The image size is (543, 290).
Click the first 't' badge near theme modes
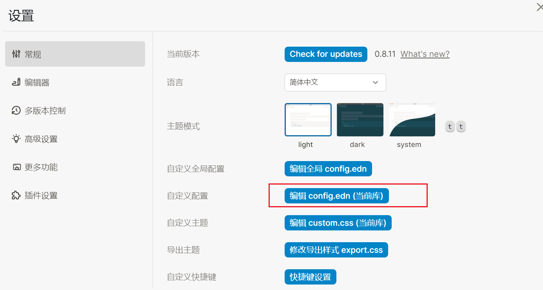pyautogui.click(x=449, y=126)
